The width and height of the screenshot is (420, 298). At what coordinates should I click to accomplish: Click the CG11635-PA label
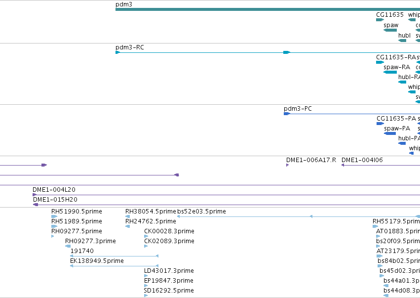[x=396, y=119]
